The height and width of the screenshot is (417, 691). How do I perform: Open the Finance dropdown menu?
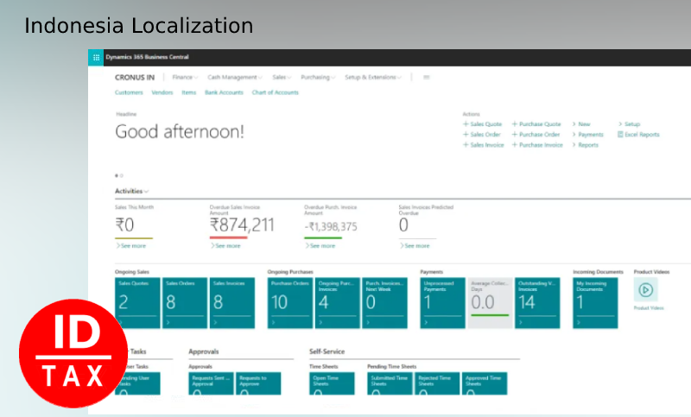pos(185,77)
